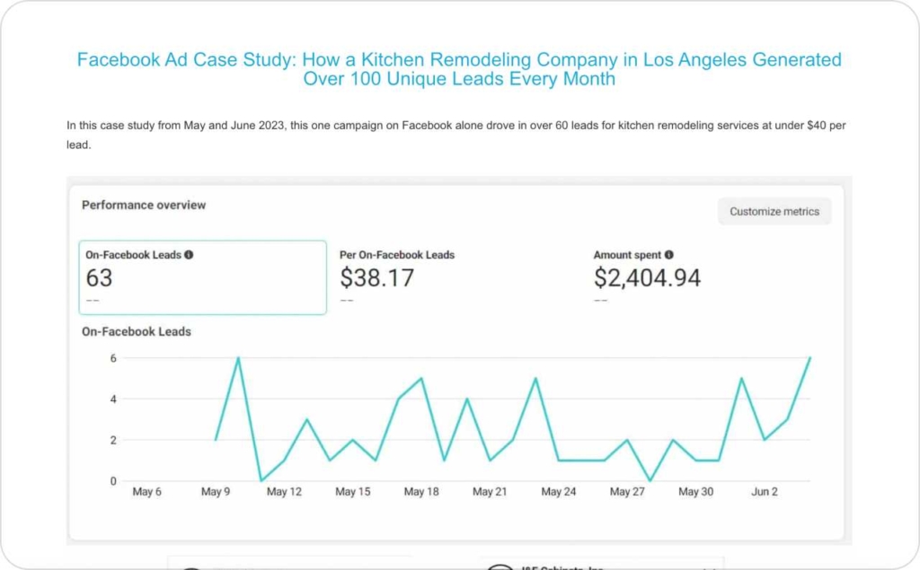
Task: Click the $38.17 cost per lead value
Action: tap(376, 278)
